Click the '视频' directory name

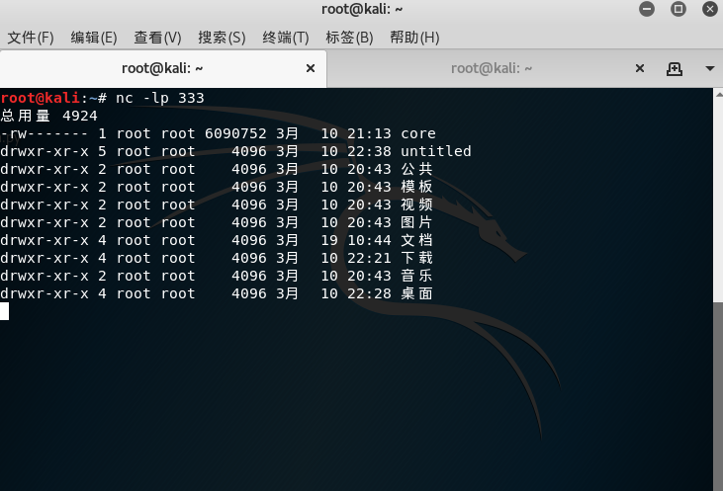pyautogui.click(x=416, y=205)
